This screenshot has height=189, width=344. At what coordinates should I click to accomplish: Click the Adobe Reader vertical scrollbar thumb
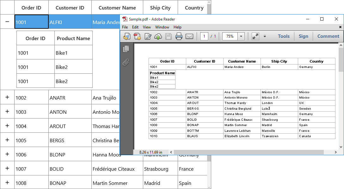click(341, 60)
